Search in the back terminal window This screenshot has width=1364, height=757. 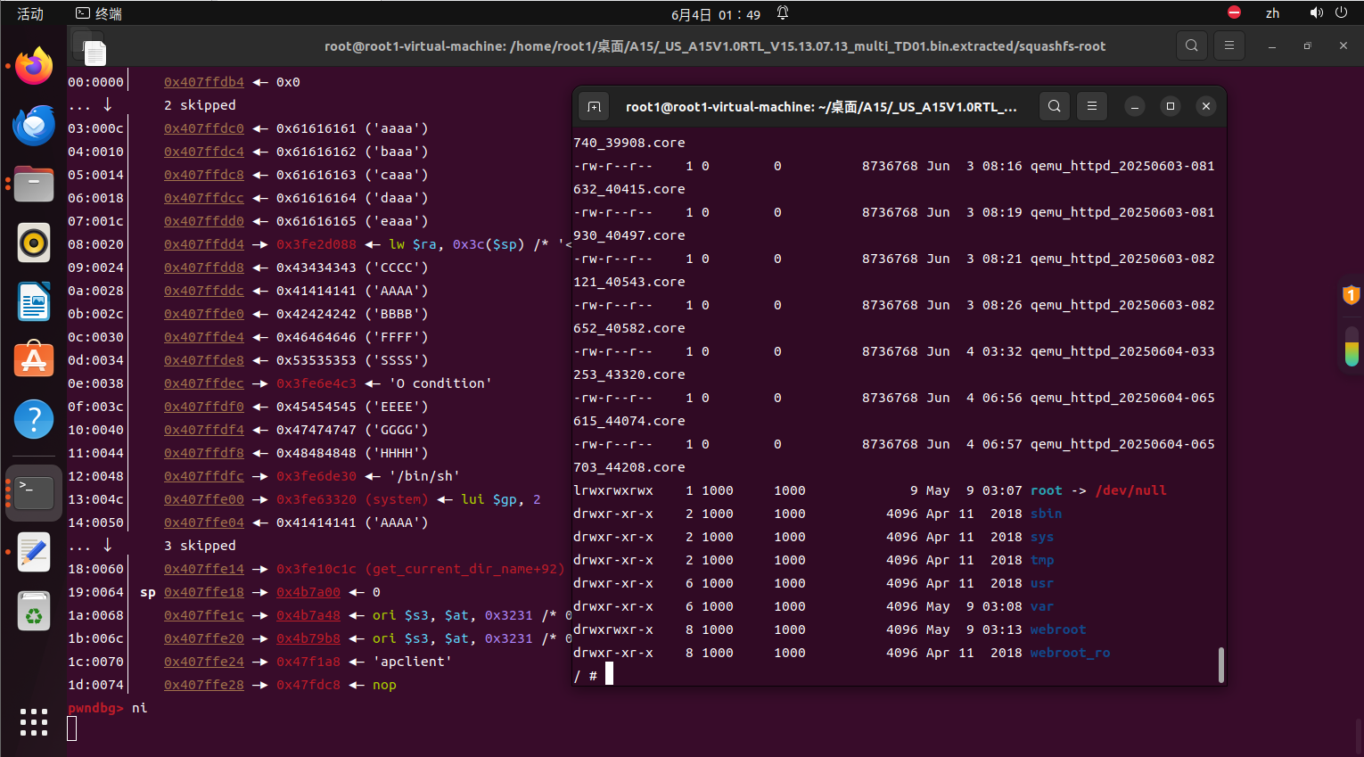click(1191, 45)
